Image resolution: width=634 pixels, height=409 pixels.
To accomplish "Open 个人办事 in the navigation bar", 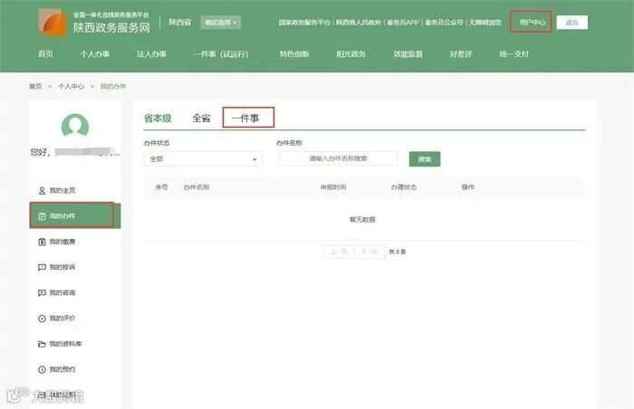I will [94, 53].
